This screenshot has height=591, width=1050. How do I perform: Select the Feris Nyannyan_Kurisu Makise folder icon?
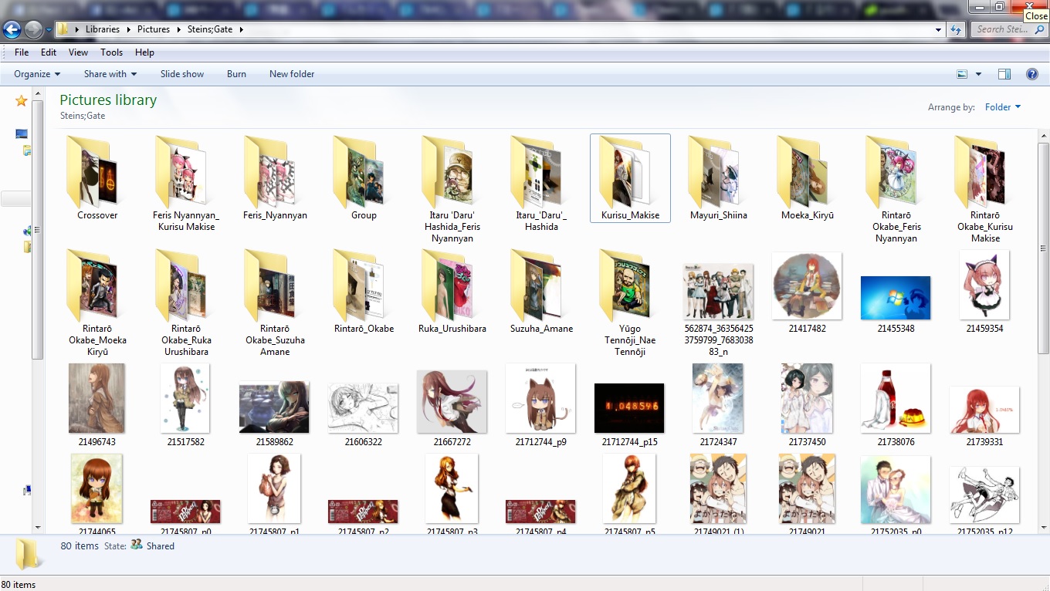point(181,171)
